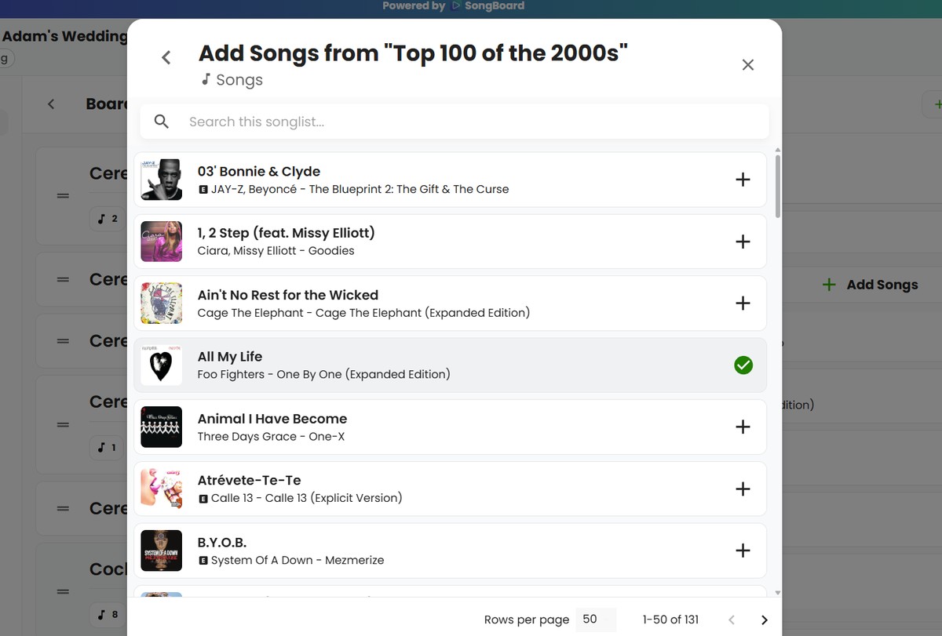The image size is (942, 636).
Task: Remove All My Life via green checkmark
Action: tap(743, 365)
